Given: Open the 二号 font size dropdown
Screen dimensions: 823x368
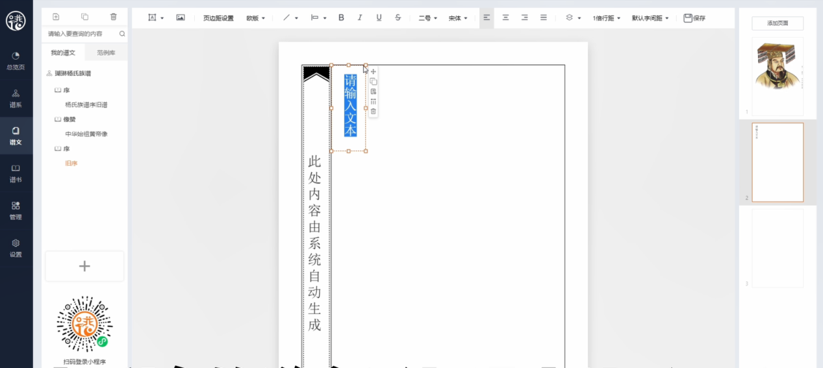Looking at the screenshot, I should (427, 18).
